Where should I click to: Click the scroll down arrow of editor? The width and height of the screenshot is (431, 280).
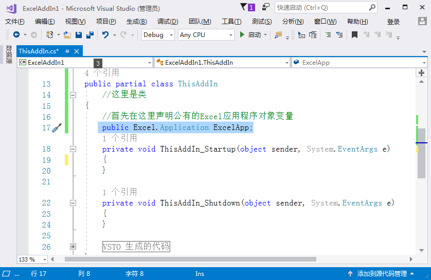coord(421,250)
